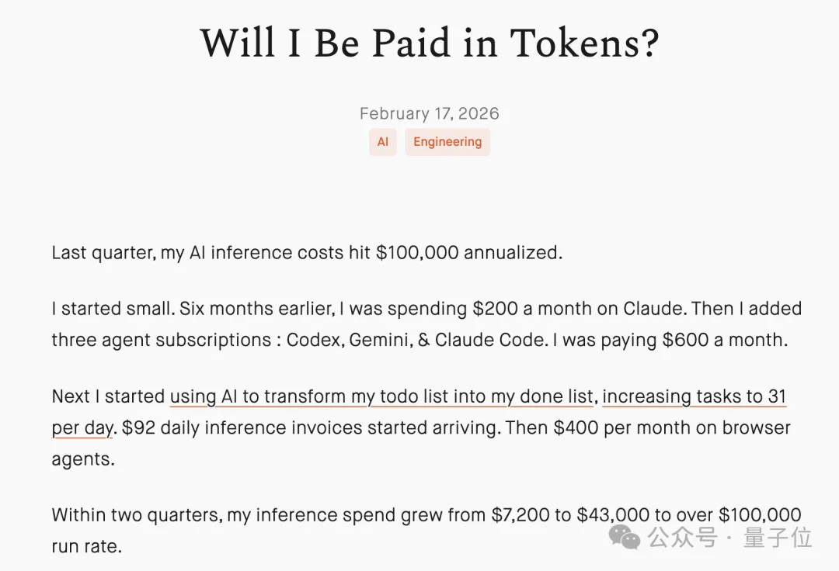Open the AI tag
This screenshot has width=839, height=571.
pyautogui.click(x=382, y=142)
